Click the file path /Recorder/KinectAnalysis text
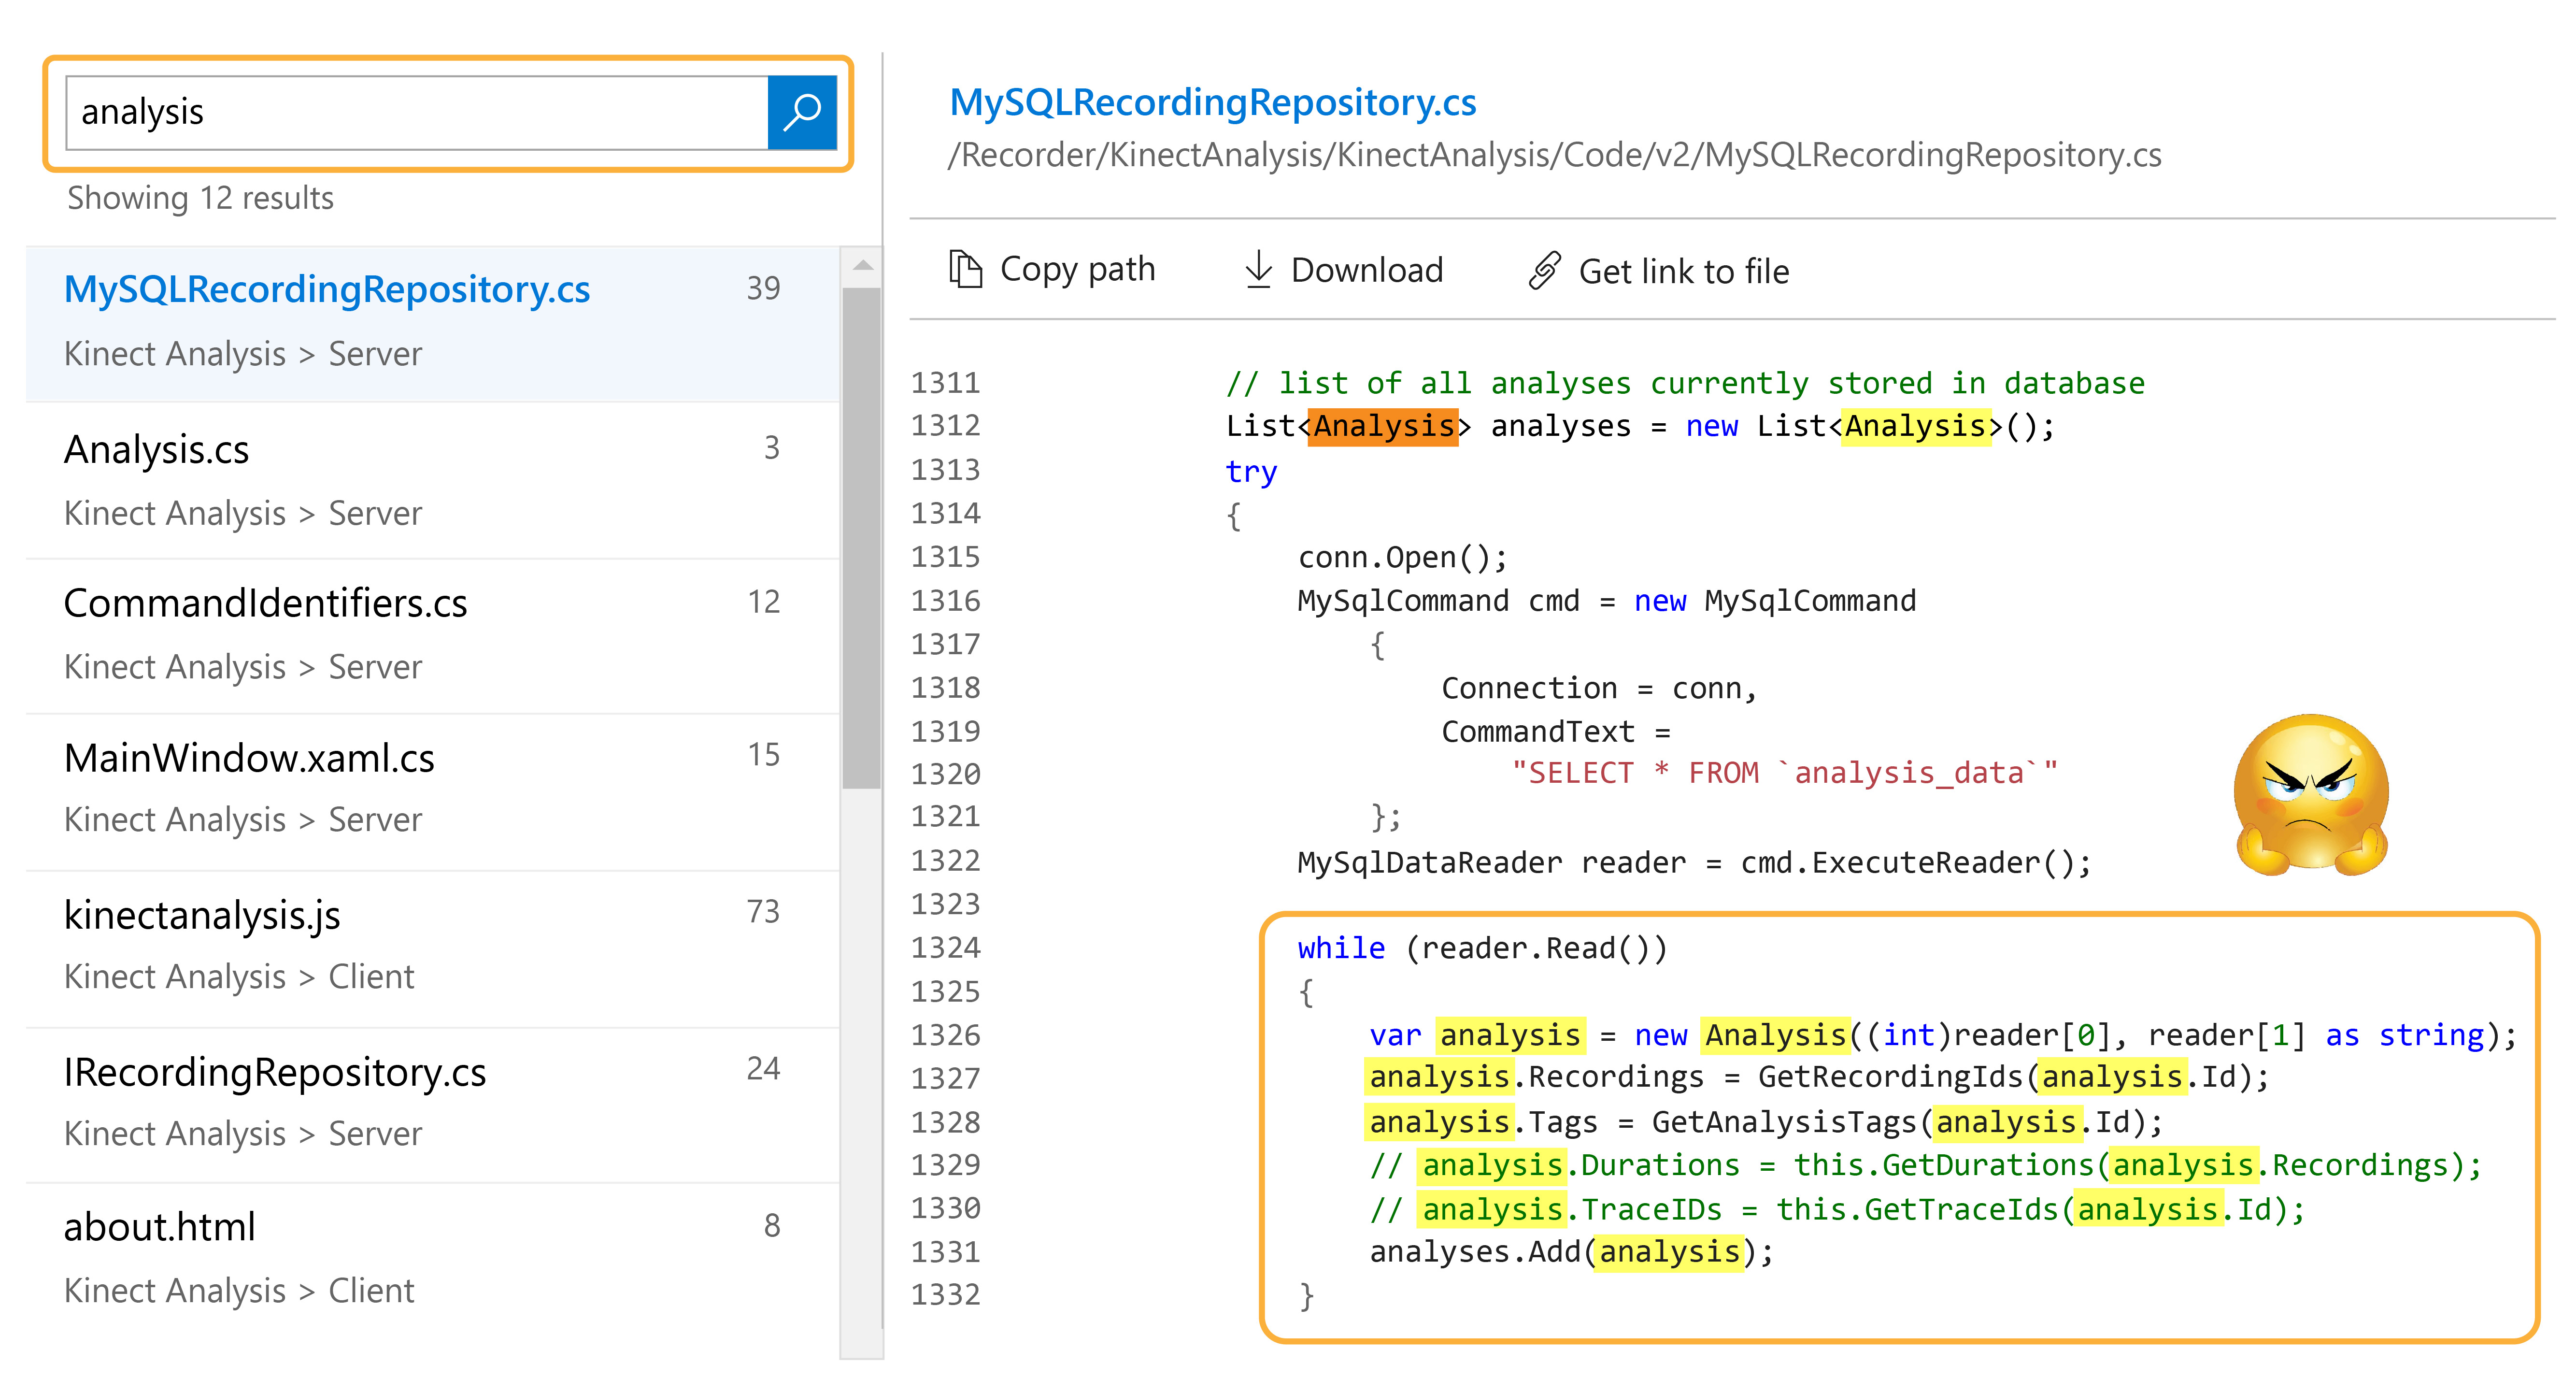The width and height of the screenshot is (2576, 1393). click(x=1554, y=156)
